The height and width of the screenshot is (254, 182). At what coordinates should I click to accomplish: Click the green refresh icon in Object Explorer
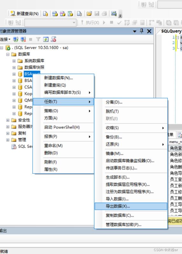point(46,39)
